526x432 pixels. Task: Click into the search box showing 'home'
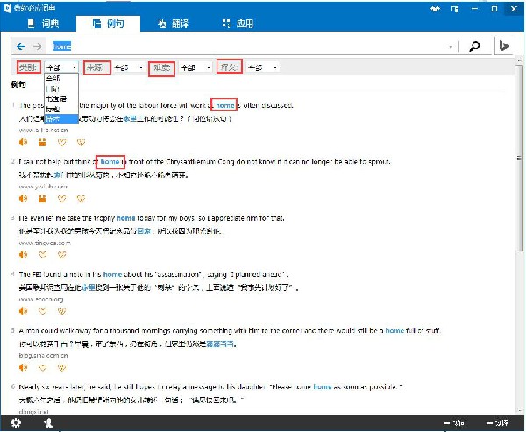[x=248, y=46]
